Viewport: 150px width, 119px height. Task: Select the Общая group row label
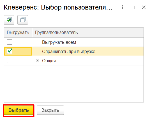coord(49,61)
